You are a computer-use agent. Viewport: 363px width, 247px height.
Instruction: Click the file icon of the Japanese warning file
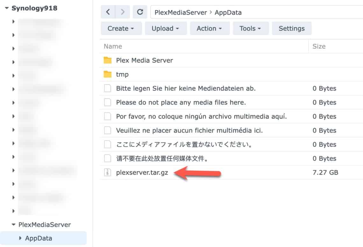(107, 144)
